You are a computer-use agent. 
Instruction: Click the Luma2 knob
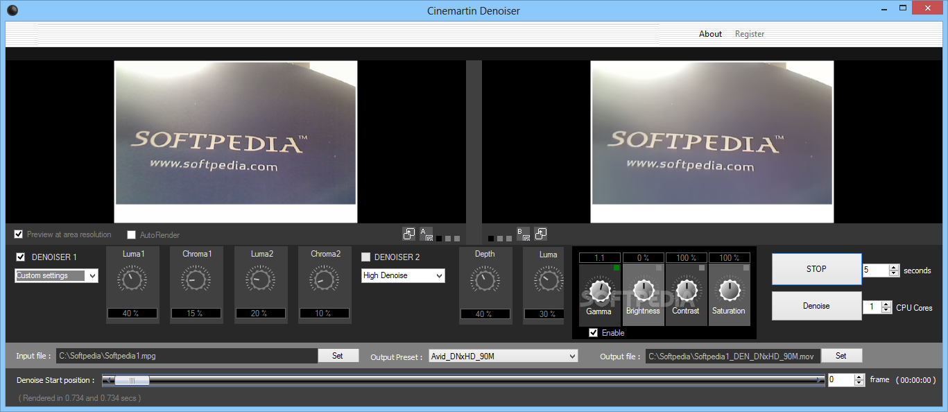[x=261, y=280]
